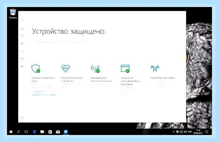The height and width of the screenshot is (142, 219).
Task: Open app and browser control in sidebar
Action: [x=22, y=59]
